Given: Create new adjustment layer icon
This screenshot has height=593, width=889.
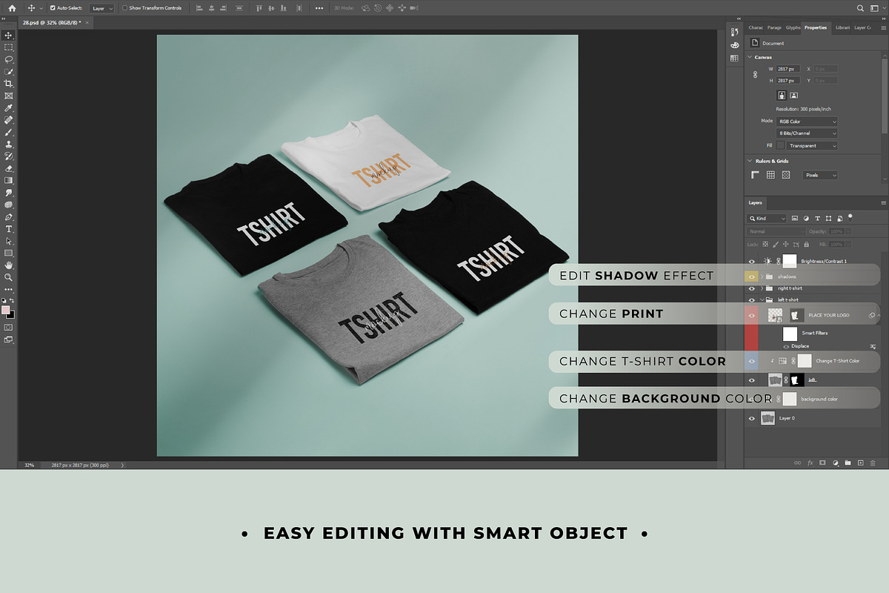Looking at the screenshot, I should [835, 463].
